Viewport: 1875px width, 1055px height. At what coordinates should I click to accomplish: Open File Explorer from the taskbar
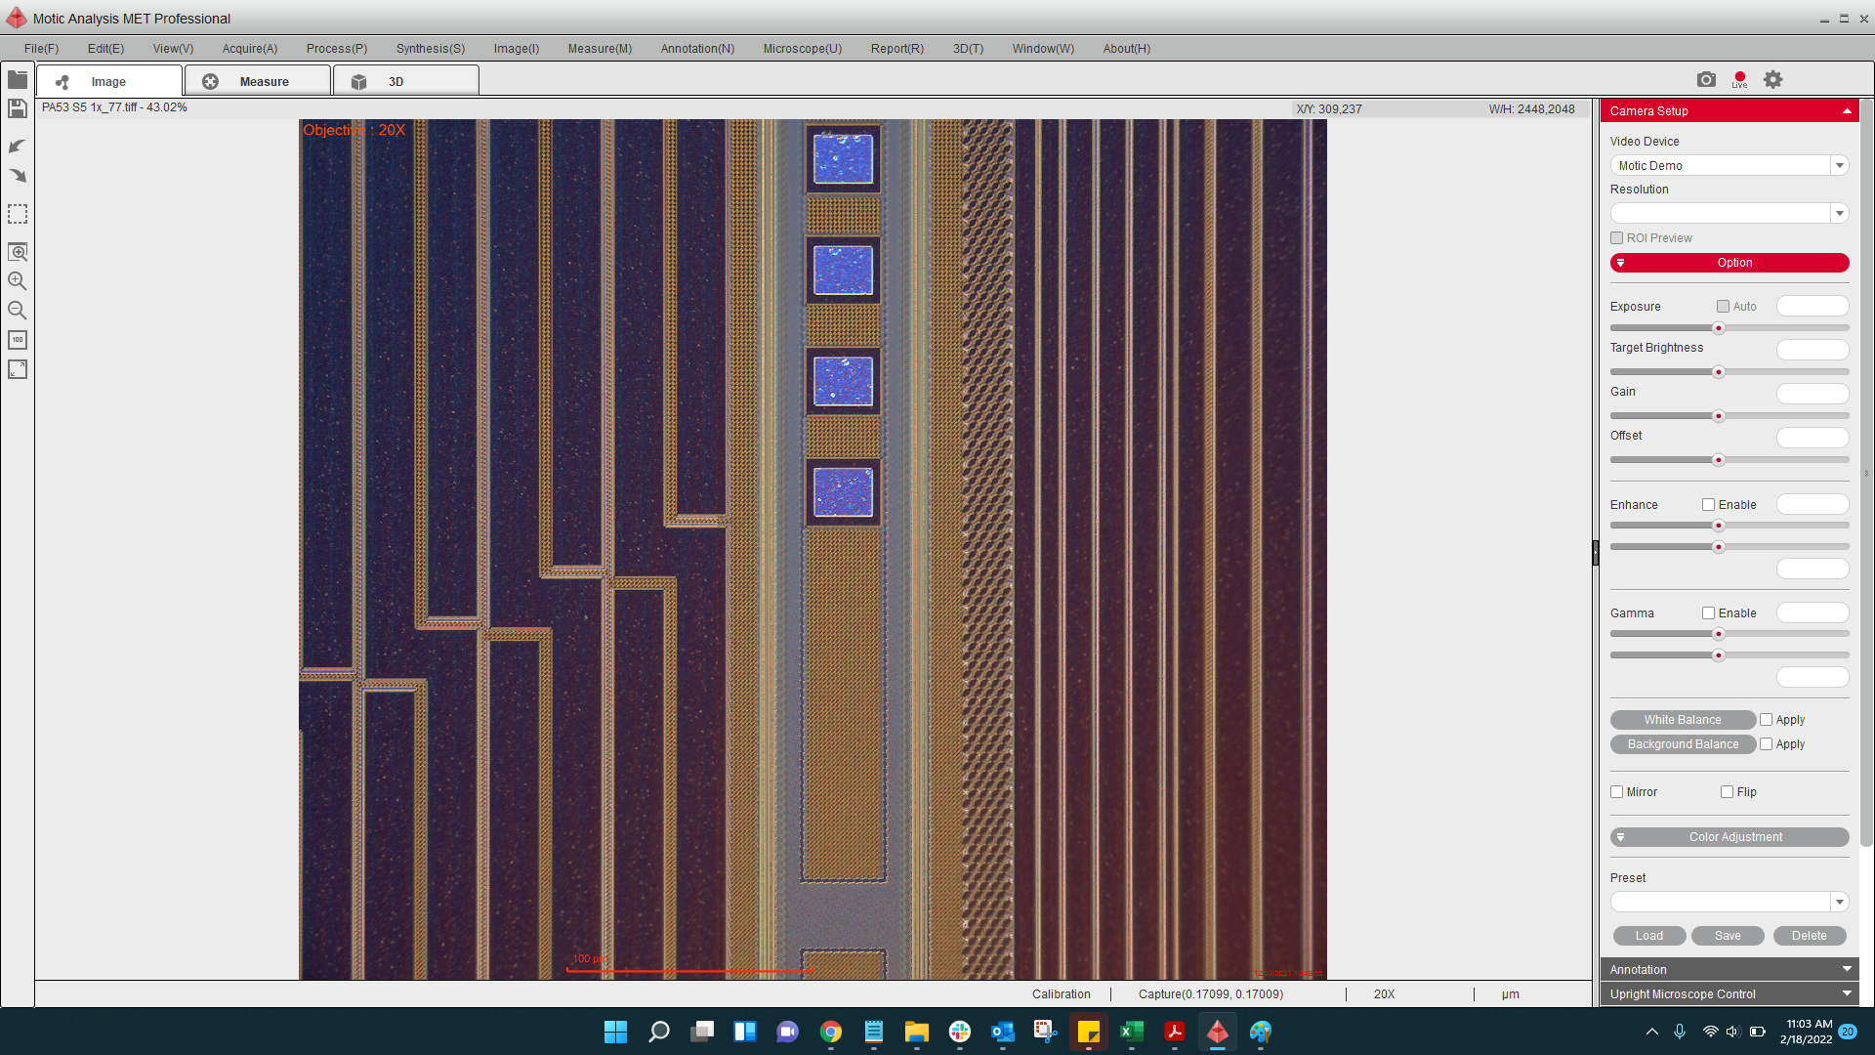(916, 1032)
